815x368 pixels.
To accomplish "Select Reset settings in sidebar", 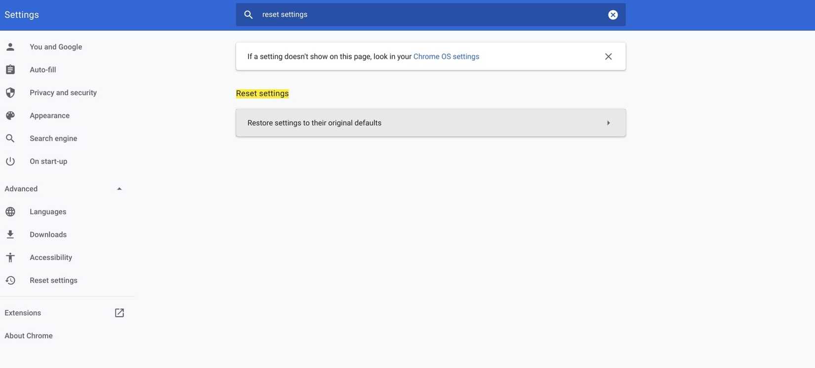I will tap(53, 280).
